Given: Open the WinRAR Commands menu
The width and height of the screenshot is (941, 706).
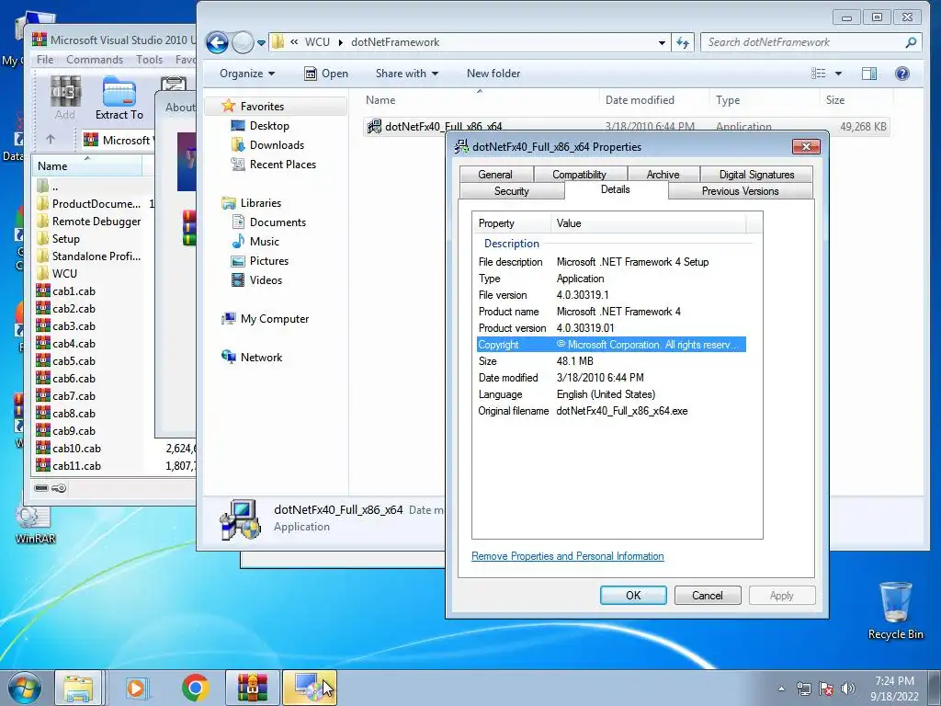Looking at the screenshot, I should point(95,60).
